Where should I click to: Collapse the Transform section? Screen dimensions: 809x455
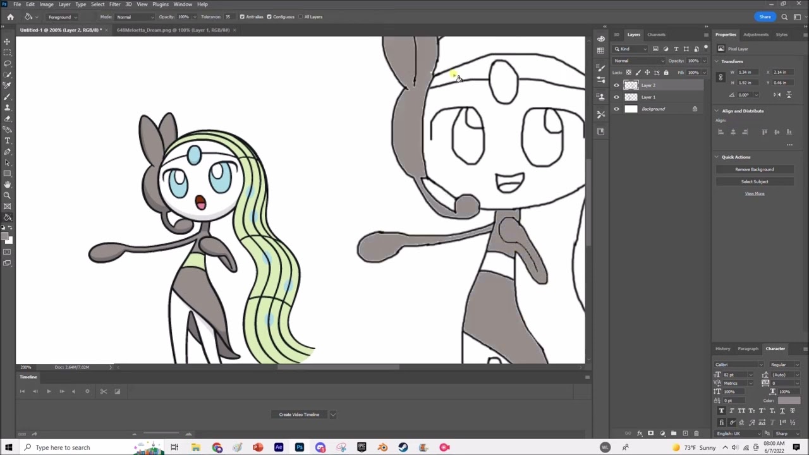(717, 61)
